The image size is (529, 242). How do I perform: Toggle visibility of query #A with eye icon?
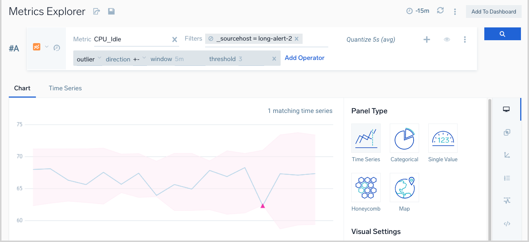[447, 39]
